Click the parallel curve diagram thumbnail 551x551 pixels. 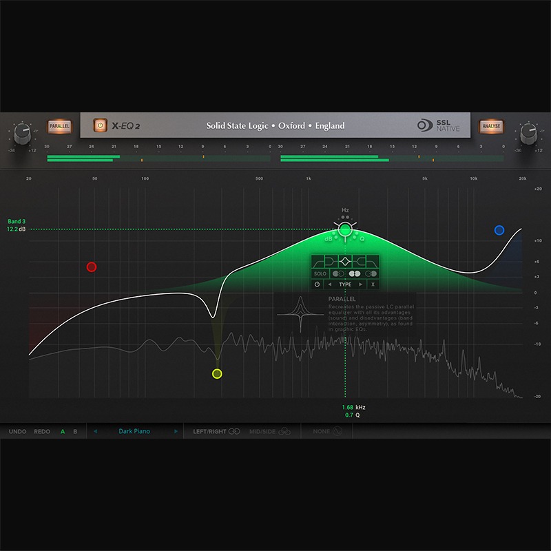(x=300, y=314)
